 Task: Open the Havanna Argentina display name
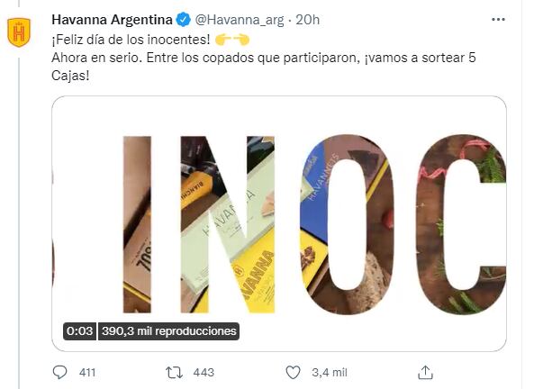(112, 20)
